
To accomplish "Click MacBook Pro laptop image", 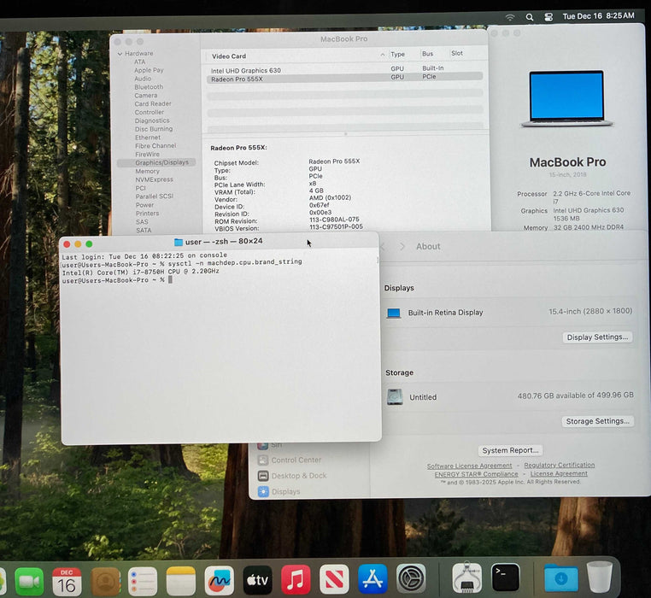I will point(566,99).
